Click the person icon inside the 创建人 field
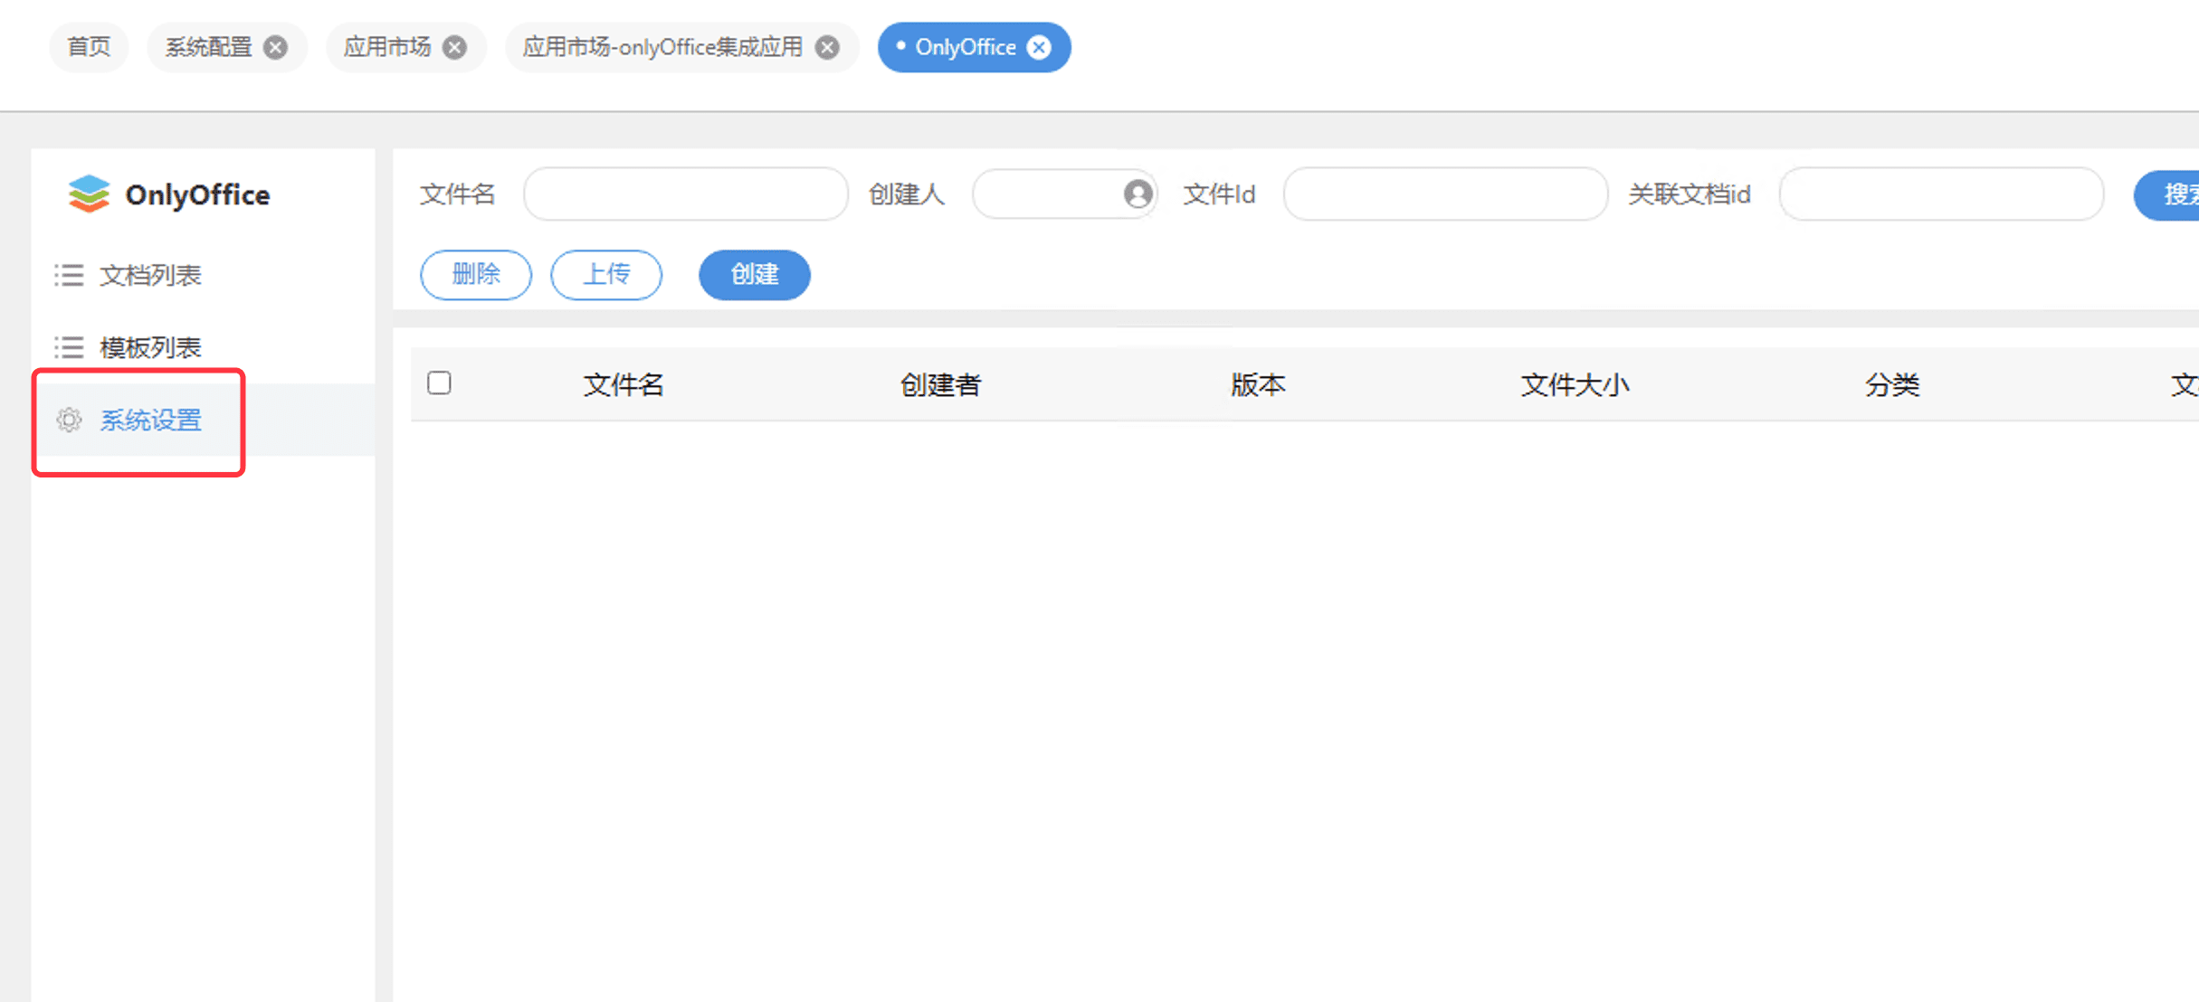The height and width of the screenshot is (1002, 2199). click(1138, 194)
